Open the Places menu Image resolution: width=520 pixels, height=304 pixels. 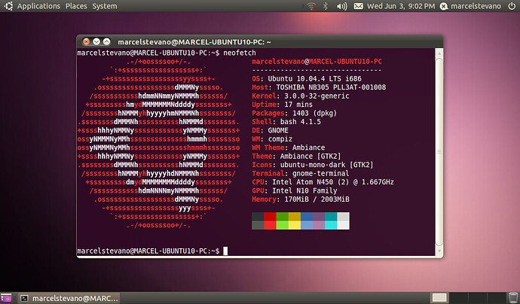tap(76, 6)
